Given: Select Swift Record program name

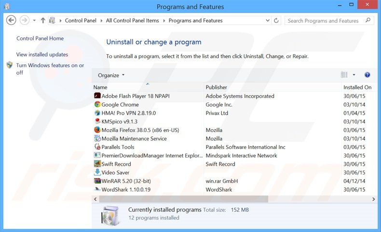Looking at the screenshot, I should [116, 164].
